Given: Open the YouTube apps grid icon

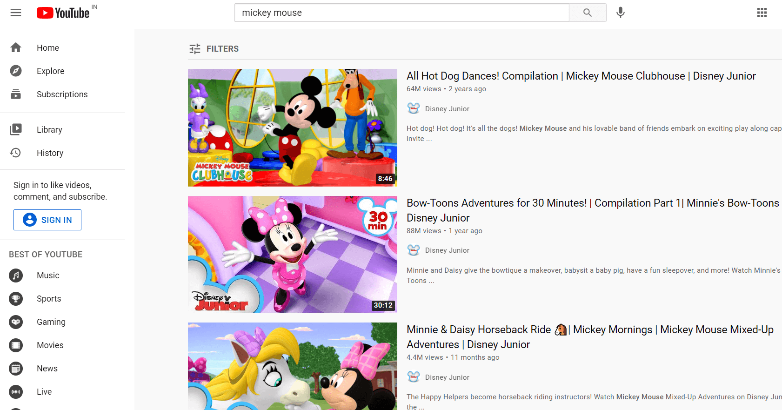Looking at the screenshot, I should pos(762,13).
